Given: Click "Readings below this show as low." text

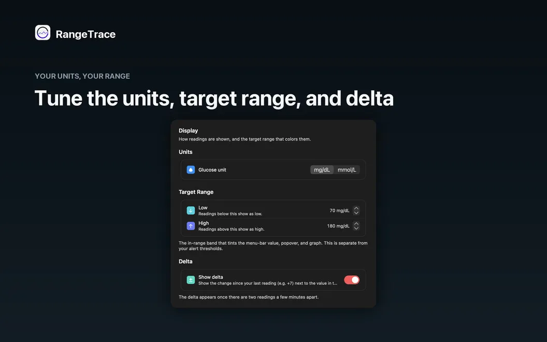Looking at the screenshot, I should 230,214.
